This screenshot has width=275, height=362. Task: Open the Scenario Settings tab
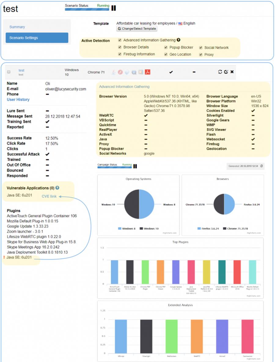37,38
